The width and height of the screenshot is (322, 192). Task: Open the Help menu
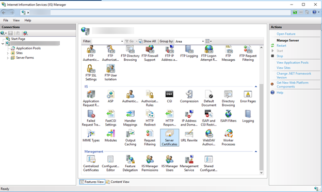click(x=28, y=20)
